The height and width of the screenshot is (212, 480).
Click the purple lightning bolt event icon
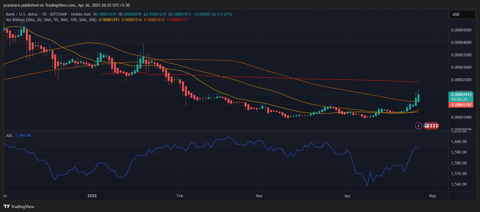[418, 126]
